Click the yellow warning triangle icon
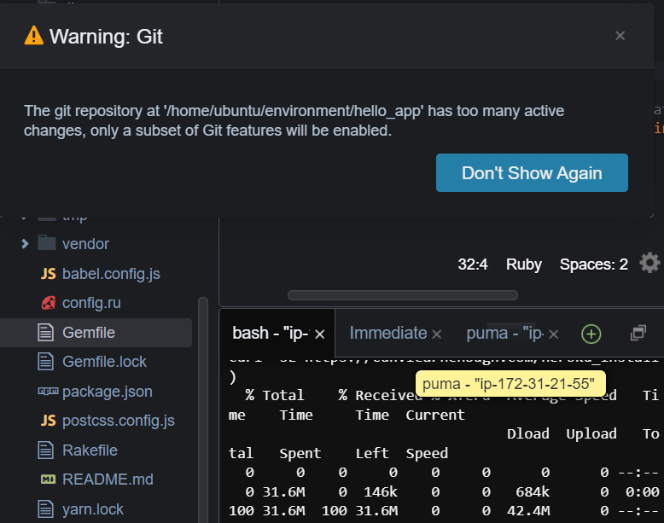Screen dimensions: 664x523 [x=34, y=36]
